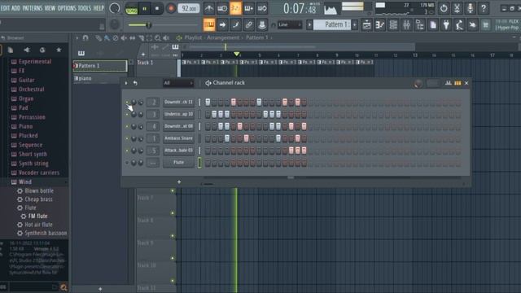
Task: Open the Piano roll view icon
Action: [x=380, y=25]
